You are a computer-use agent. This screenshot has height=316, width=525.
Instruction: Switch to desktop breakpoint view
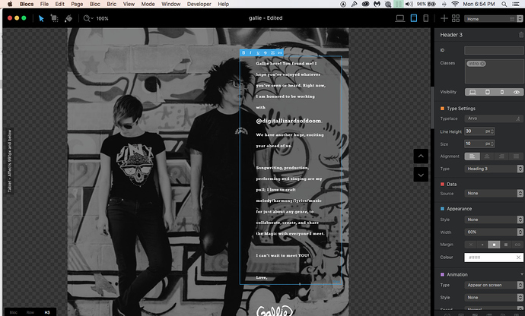tap(401, 17)
